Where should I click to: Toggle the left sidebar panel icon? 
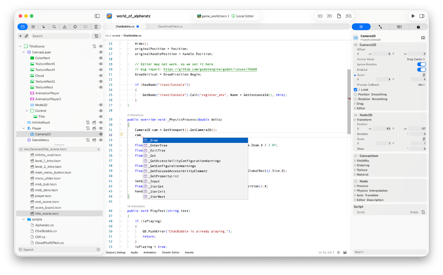click(97, 16)
